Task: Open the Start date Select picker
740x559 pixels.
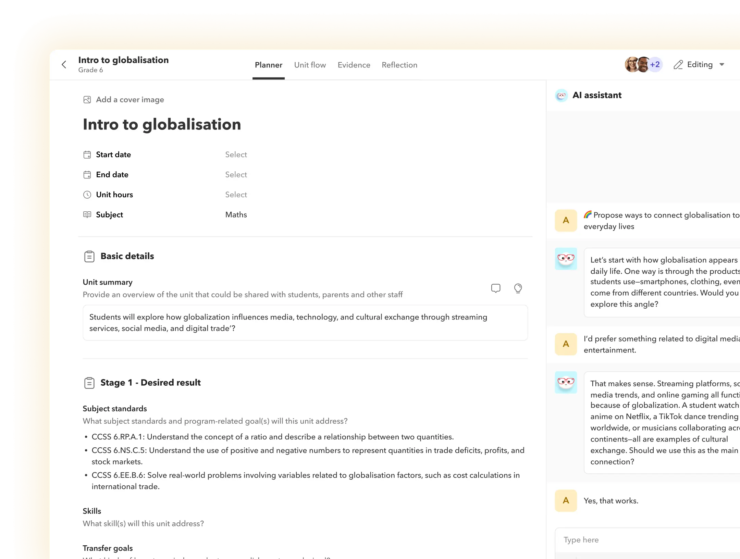Action: pyautogui.click(x=236, y=155)
